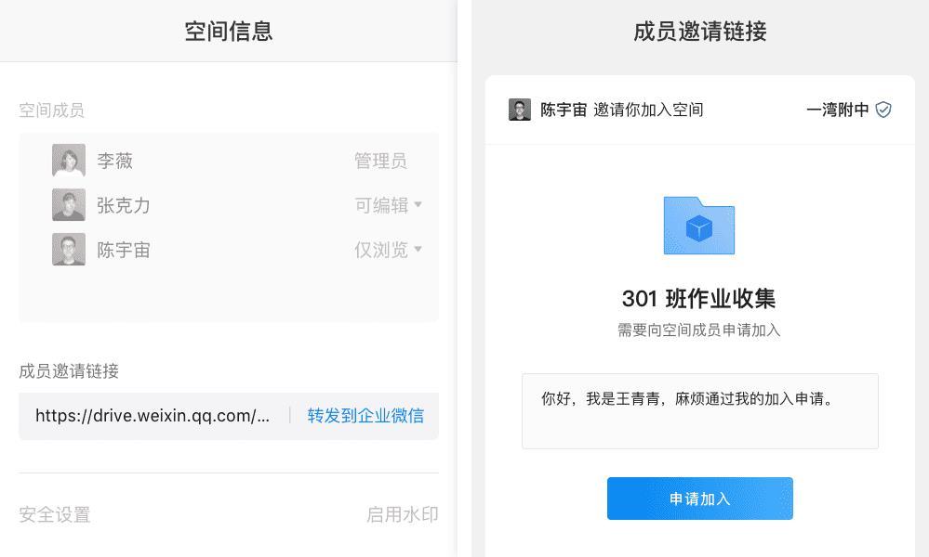Click Li Wei's (李薇) avatar photo
The image size is (929, 557).
click(x=69, y=161)
